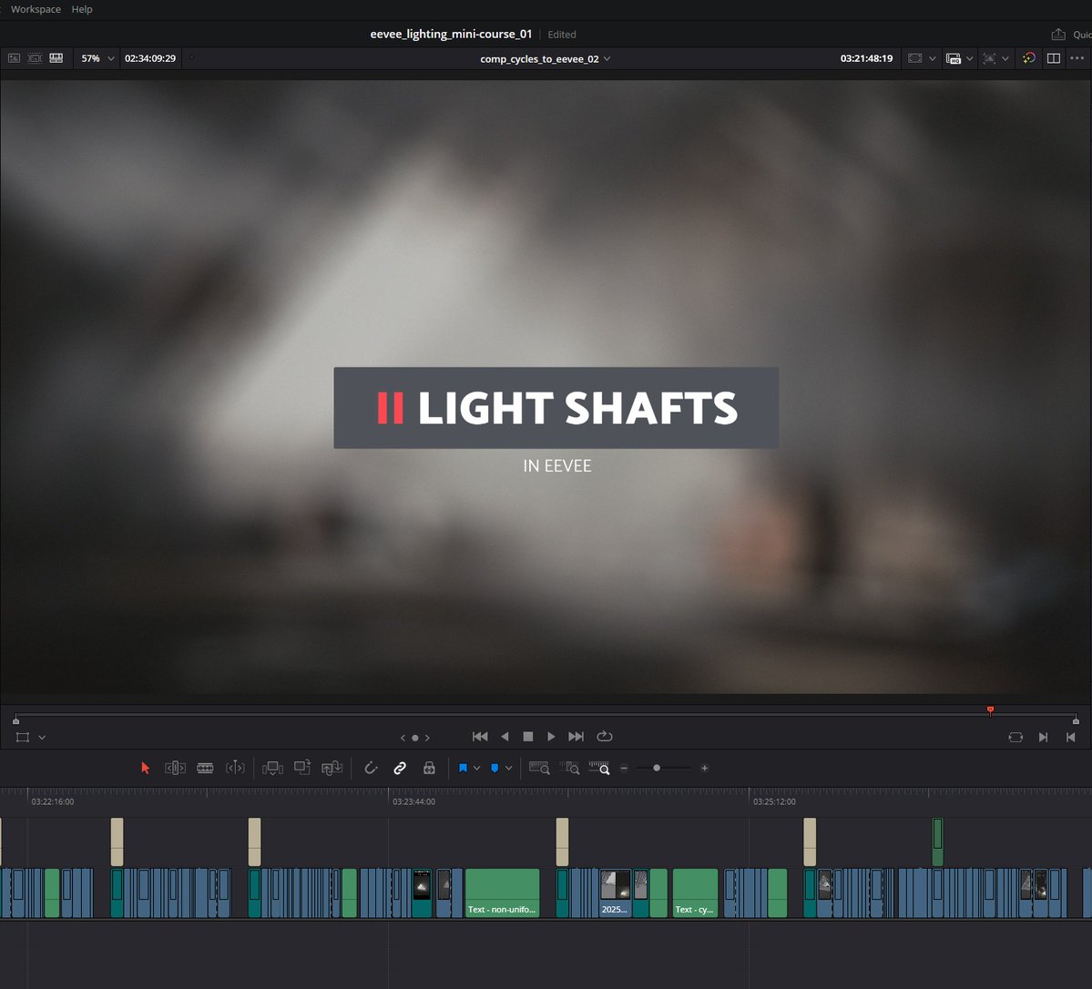1092x989 pixels.
Task: Click the 03:25:12:00 timeline ruler mark
Action: (x=774, y=801)
